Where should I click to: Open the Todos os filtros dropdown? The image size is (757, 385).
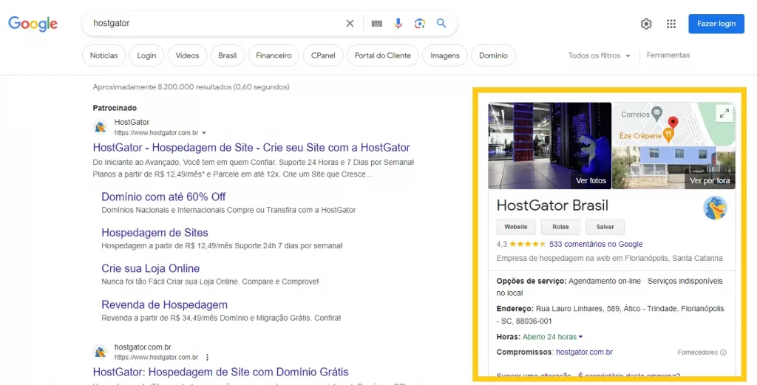[x=599, y=55]
